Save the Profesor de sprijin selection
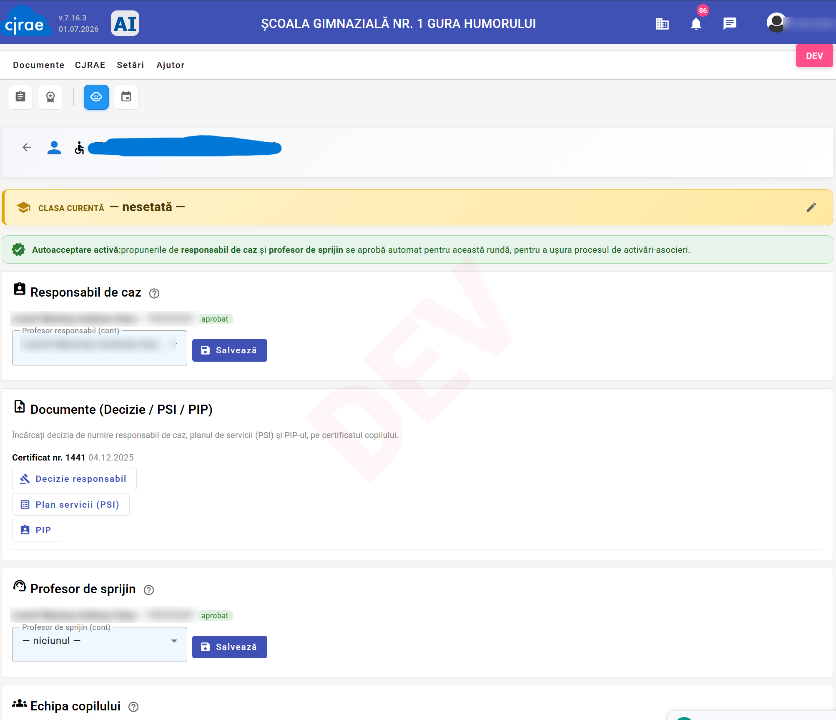The height and width of the screenshot is (720, 836). click(x=230, y=647)
